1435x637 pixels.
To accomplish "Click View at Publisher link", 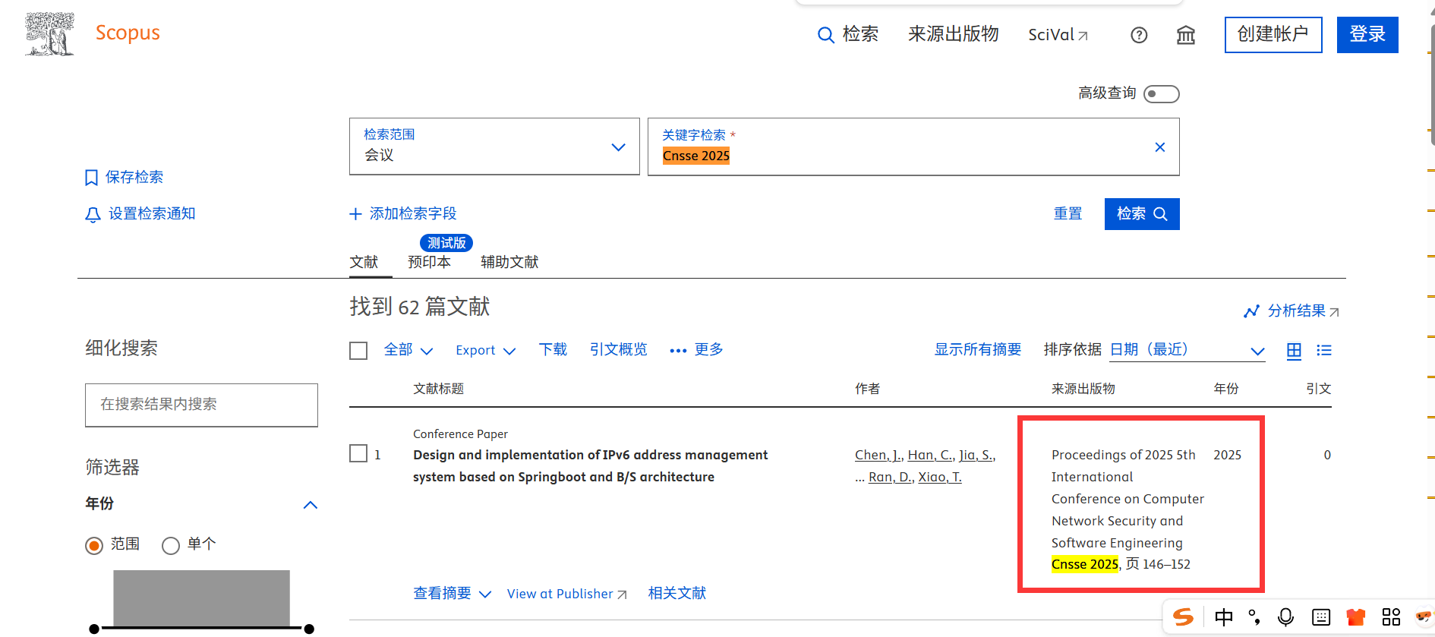I will click(x=567, y=594).
